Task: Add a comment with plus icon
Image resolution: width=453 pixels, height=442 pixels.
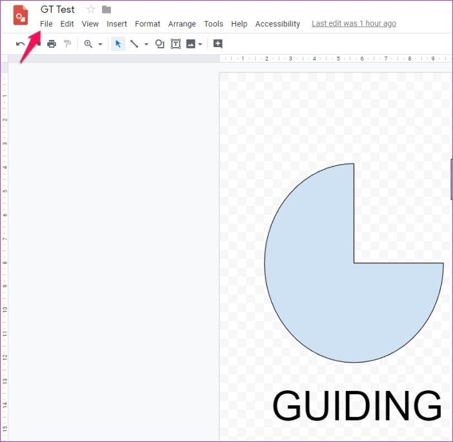Action: [x=217, y=44]
